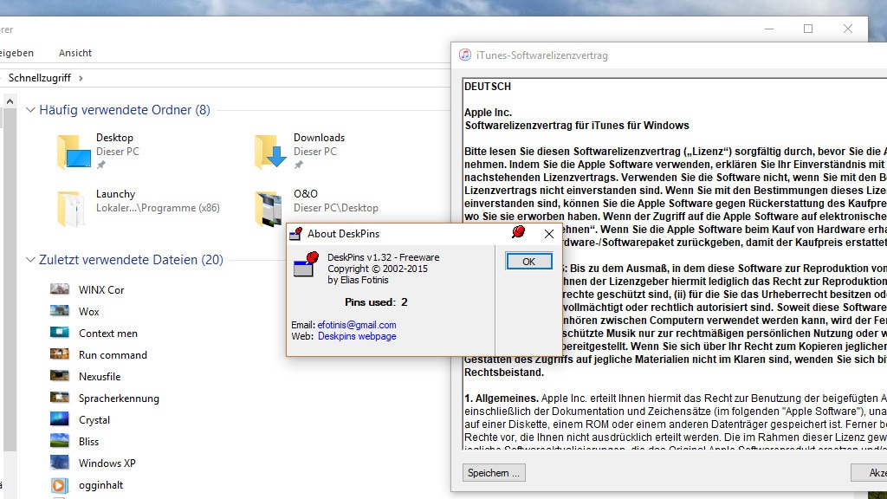The image size is (887, 499).
Task: Click the DeskPins v1.32 - Freeware text
Action: [384, 257]
